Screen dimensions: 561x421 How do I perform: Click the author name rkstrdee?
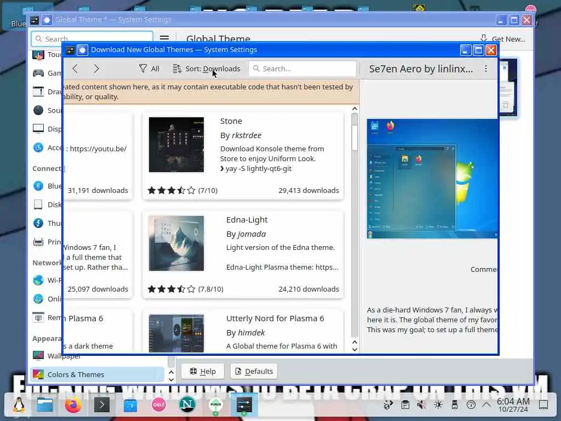click(x=247, y=135)
